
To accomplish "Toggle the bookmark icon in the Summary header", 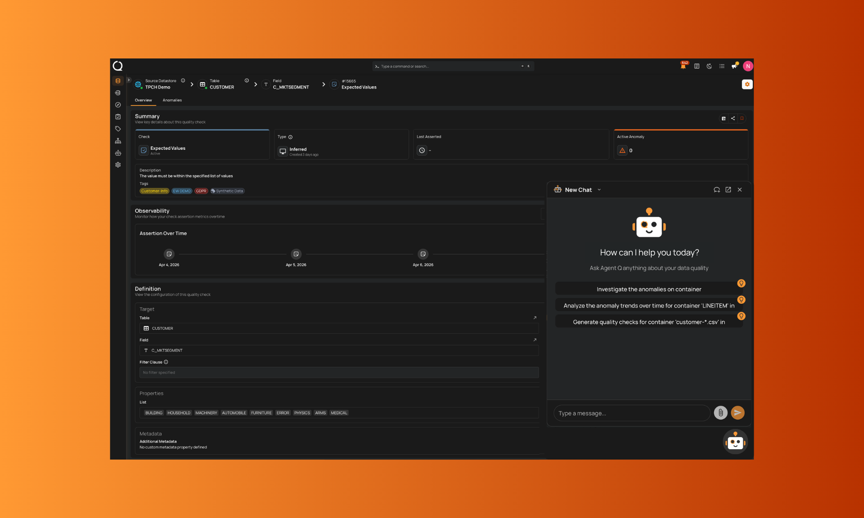I will pyautogui.click(x=742, y=119).
